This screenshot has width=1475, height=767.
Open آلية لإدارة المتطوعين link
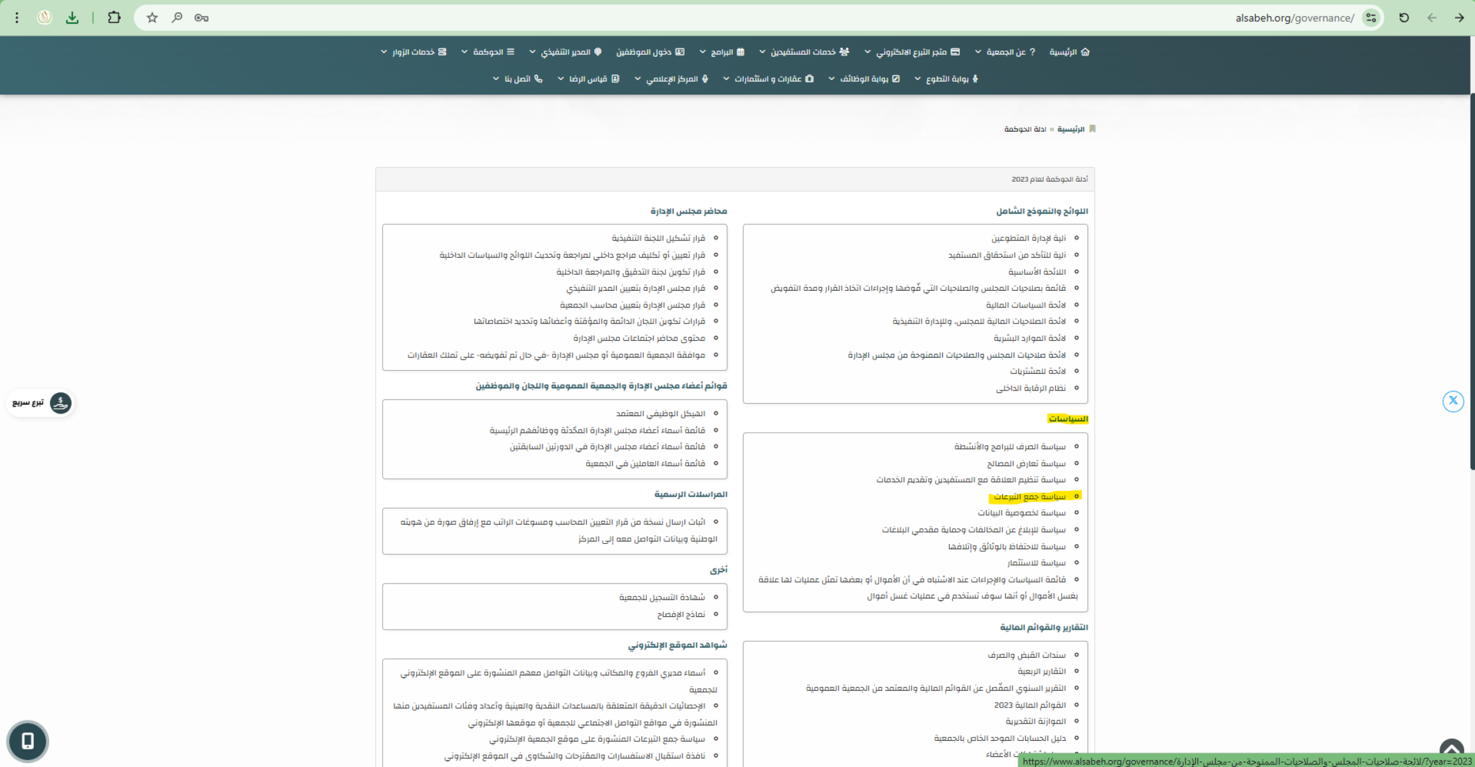(1028, 238)
